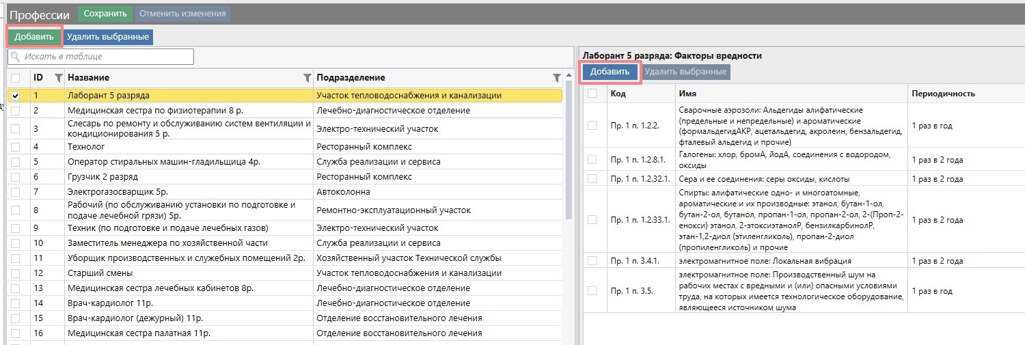Add a new profession with Добавить

34,36
